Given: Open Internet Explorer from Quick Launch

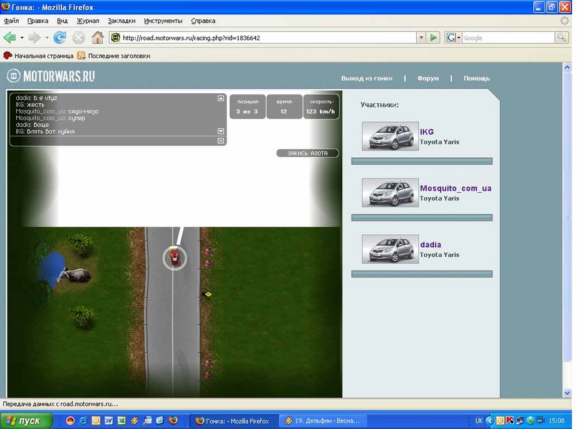Looking at the screenshot, I should click(x=83, y=420).
